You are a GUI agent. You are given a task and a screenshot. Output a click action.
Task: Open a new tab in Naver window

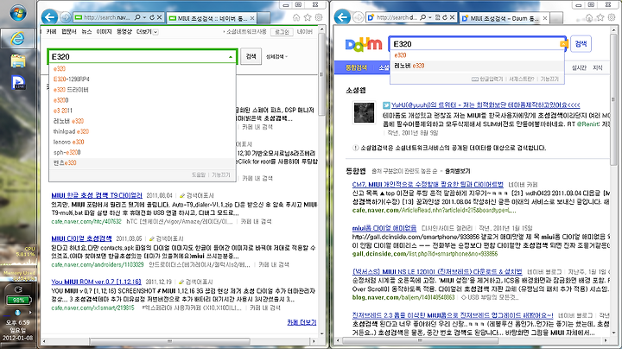(x=263, y=18)
